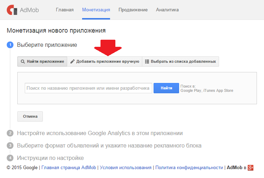Click the AdMob logo icon
Screen dimensions: 264x178
pyautogui.click(x=12, y=10)
